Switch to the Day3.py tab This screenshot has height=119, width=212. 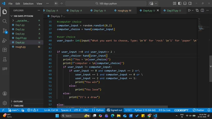click(x=75, y=11)
